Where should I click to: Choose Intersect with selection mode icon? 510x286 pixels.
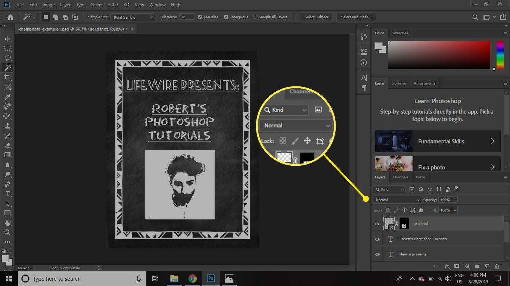click(x=75, y=17)
